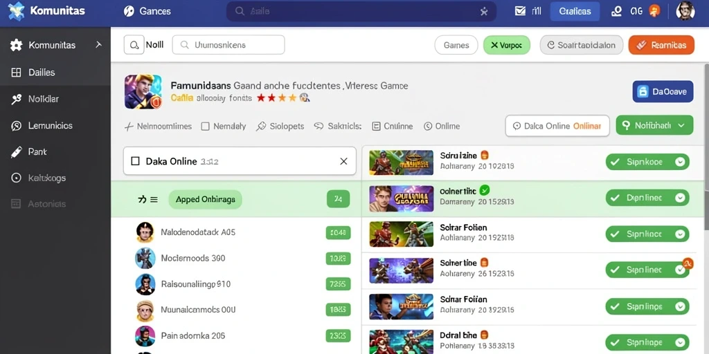Click the green verified check beside oolner tihc
The height and width of the screenshot is (354, 709).
[x=484, y=190]
